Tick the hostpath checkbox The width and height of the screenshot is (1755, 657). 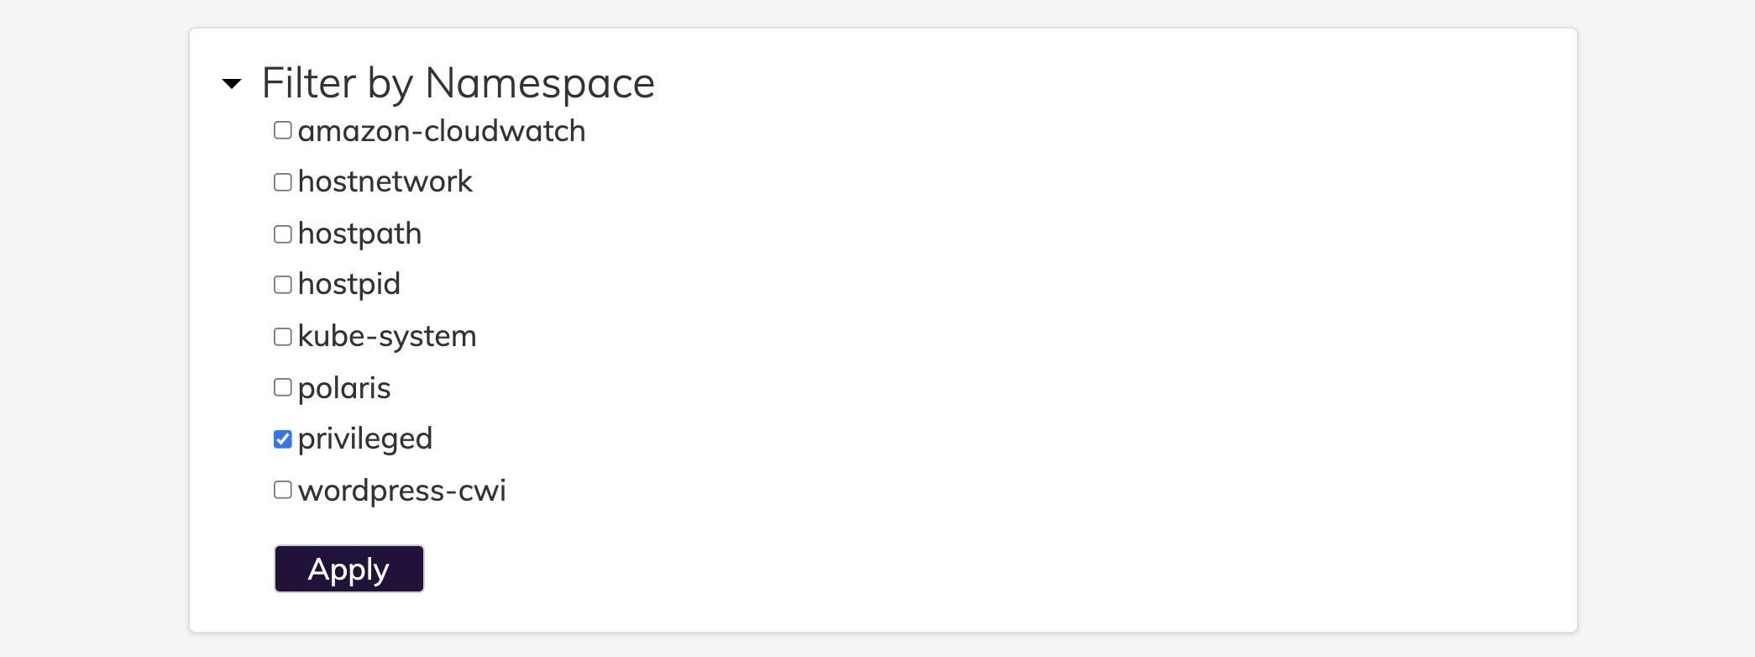pyautogui.click(x=283, y=234)
